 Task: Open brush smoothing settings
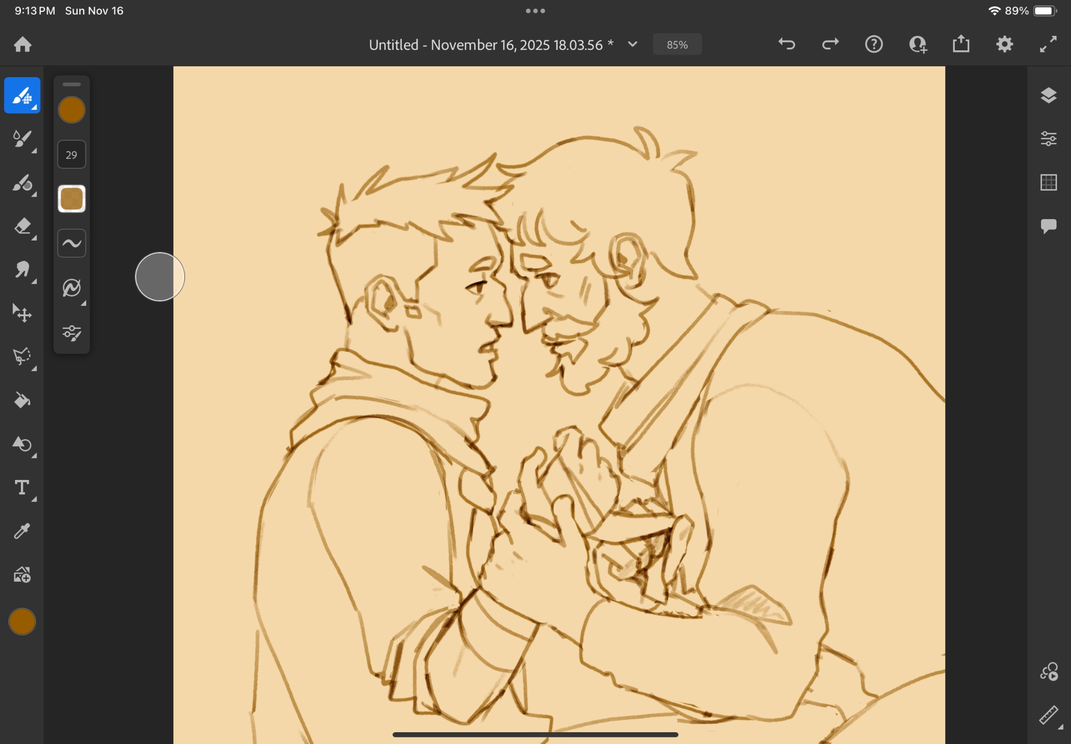pos(71,243)
